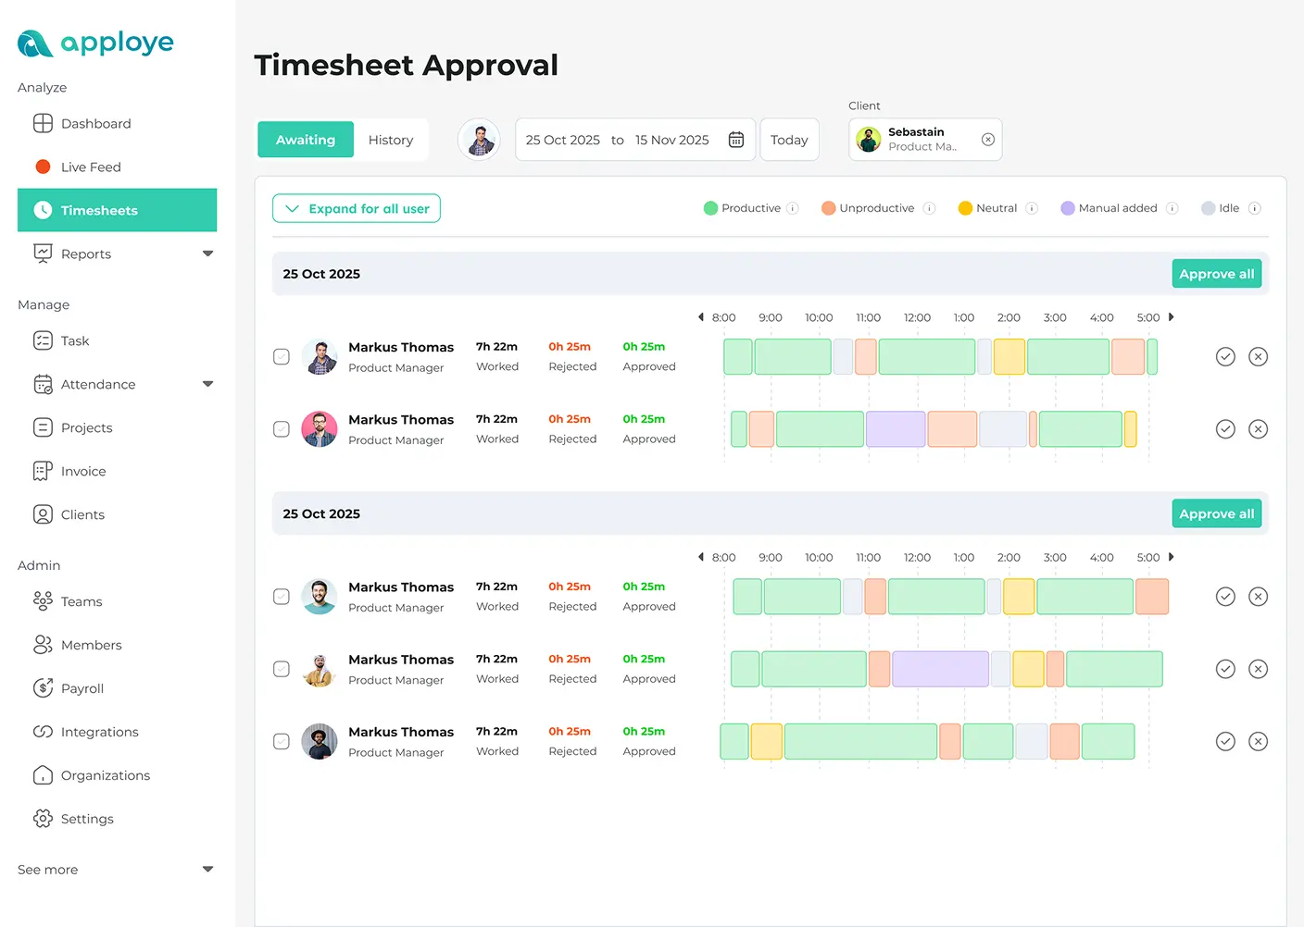Screen dimensions: 1304x927
Task: Check the first Markus Thomas row checkbox
Action: tap(281, 356)
